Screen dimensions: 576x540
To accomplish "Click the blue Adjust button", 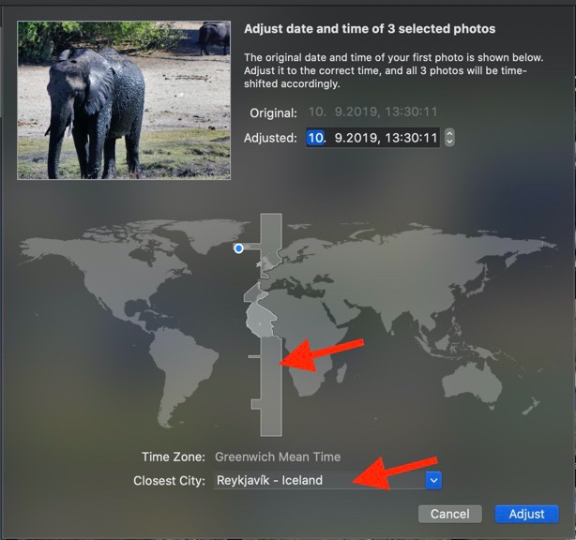I will 526,514.
